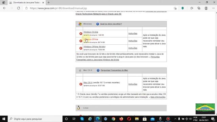Open the red record app on taskbar
This screenshot has width=217, height=122.
point(168,119)
